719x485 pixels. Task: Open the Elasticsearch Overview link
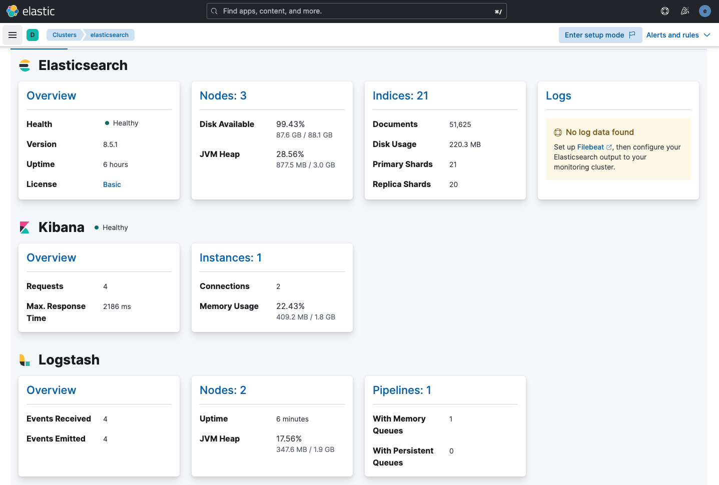click(52, 95)
